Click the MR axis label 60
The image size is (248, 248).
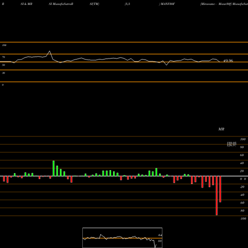[x=242, y=155]
